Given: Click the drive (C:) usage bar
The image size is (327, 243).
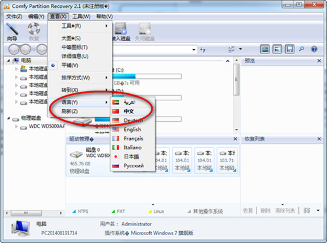Looking at the screenshot, I should [x=147, y=76].
